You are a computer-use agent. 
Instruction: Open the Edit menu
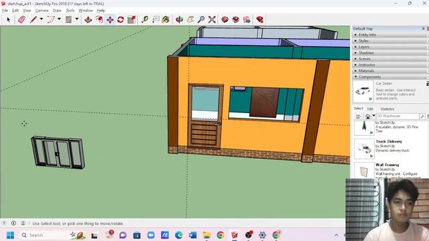coord(15,11)
